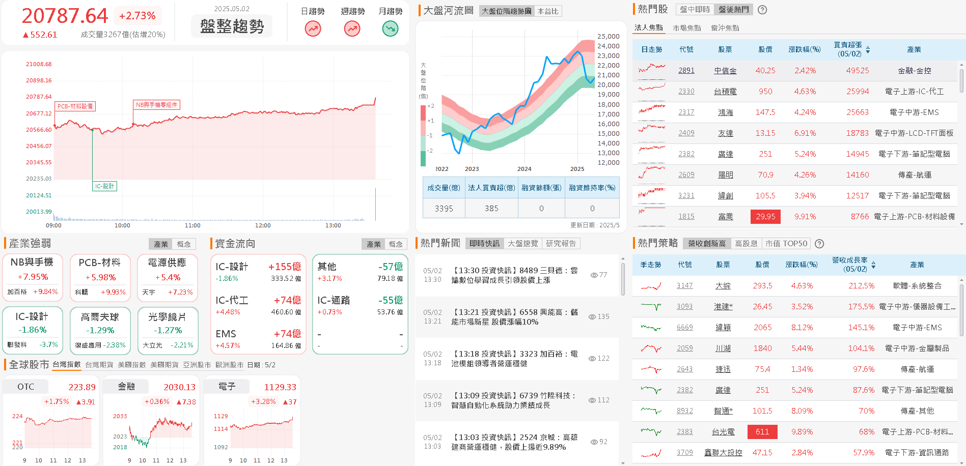Open stock link 鑫聯大投控
Screen dimensions: 966x466
pos(723,453)
